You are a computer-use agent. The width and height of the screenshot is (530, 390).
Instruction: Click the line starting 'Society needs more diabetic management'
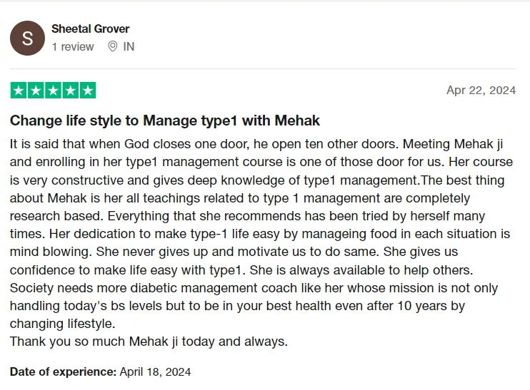pos(254,288)
